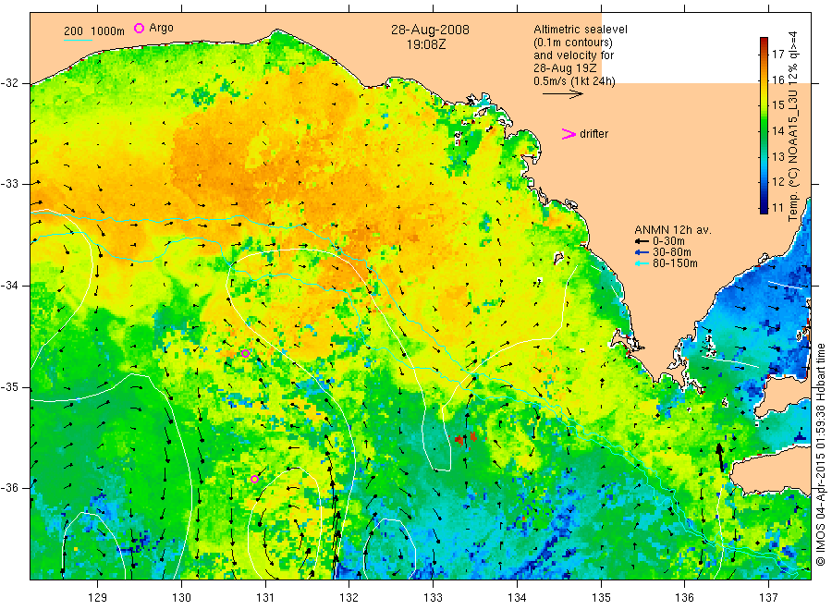Click longitude label 135
The width and height of the screenshot is (832, 610).
(x=601, y=598)
